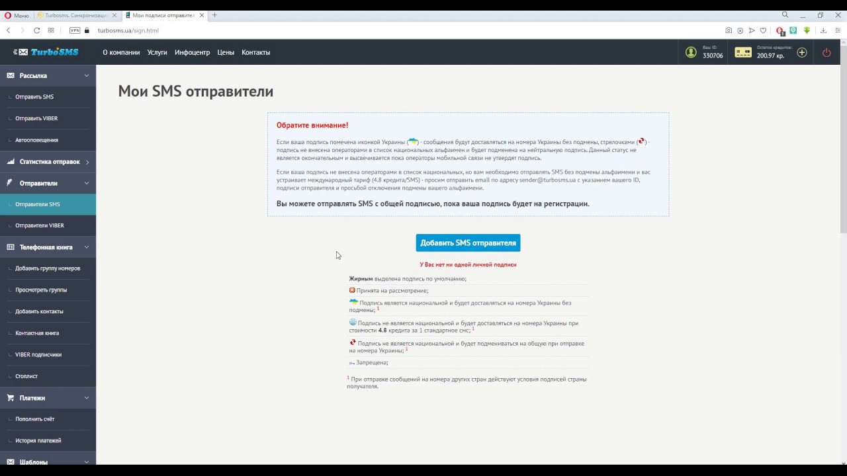Click the Остаток кредитов 200.97 кр. balance
The image size is (847, 476).
774,52
